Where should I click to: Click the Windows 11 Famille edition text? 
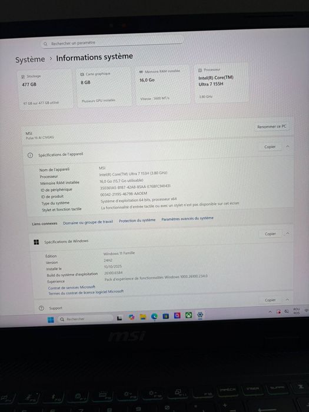[119, 253]
